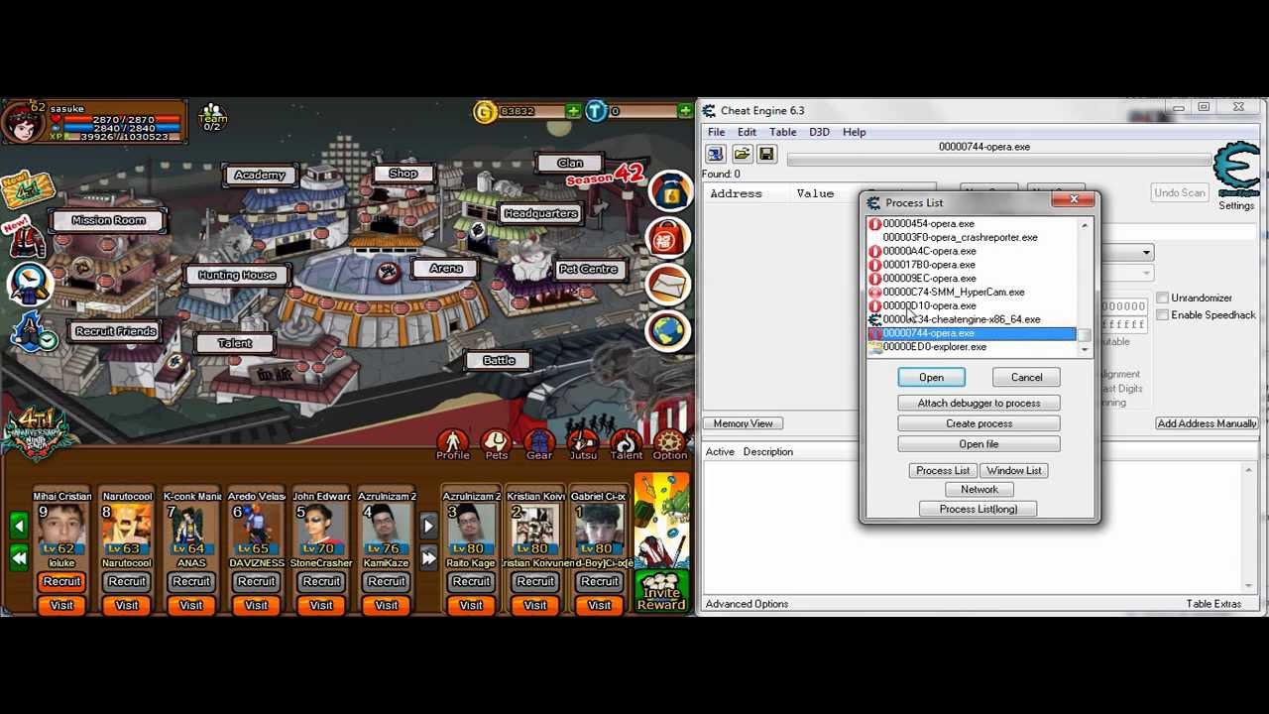
Task: Click Process List scrollbar down arrow
Action: click(1085, 349)
